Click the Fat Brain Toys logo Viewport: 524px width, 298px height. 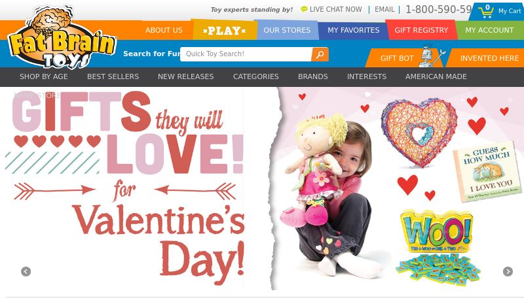coord(62,37)
